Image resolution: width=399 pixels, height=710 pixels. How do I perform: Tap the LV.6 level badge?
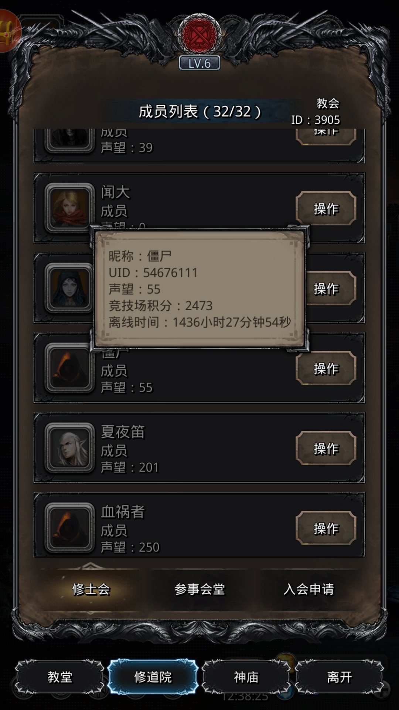coord(199,63)
